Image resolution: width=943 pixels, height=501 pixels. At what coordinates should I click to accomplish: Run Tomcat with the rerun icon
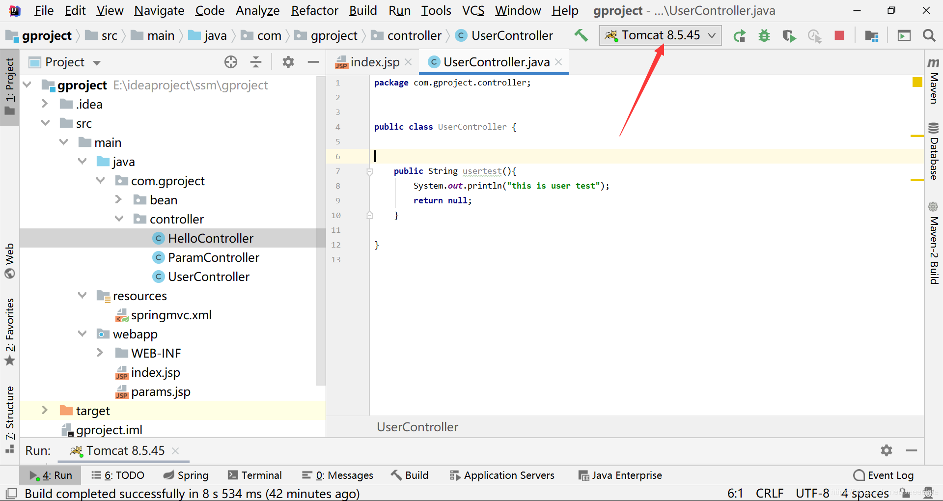pos(739,36)
